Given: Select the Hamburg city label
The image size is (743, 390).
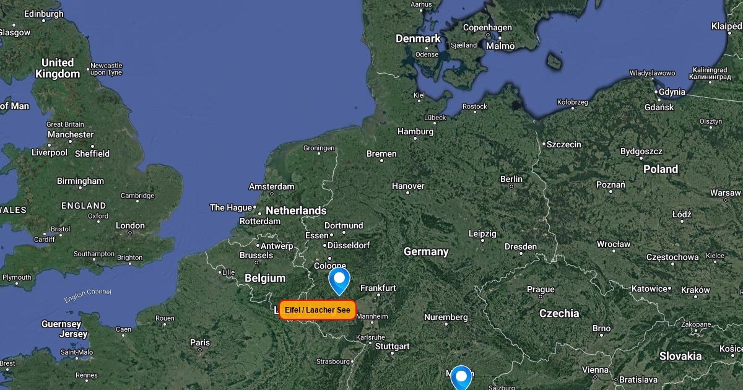Looking at the screenshot, I should point(415,132).
